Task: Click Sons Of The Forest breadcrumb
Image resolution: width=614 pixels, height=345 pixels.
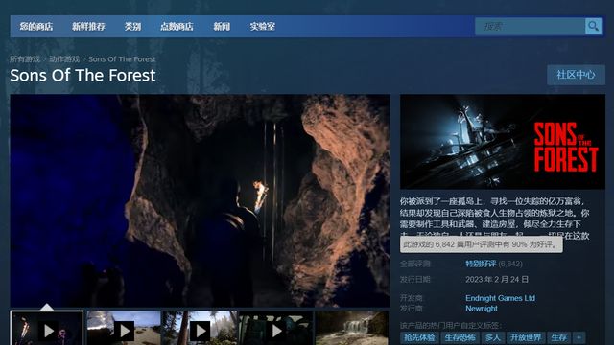Action: [122, 59]
